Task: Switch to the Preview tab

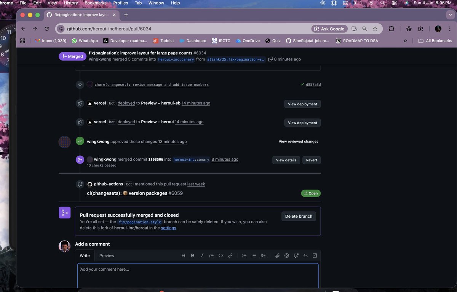Action: (107, 256)
